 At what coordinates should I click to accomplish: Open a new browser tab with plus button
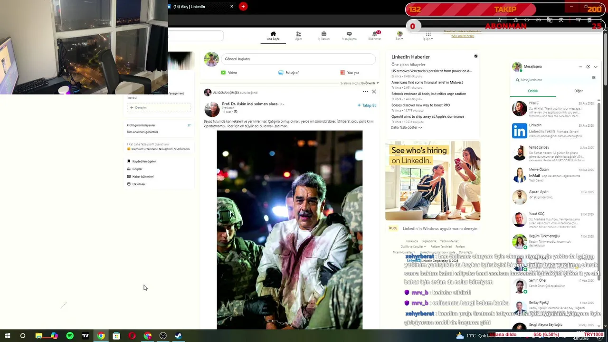(x=243, y=6)
